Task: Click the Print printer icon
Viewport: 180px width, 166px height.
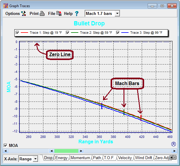Action: tap(42, 14)
